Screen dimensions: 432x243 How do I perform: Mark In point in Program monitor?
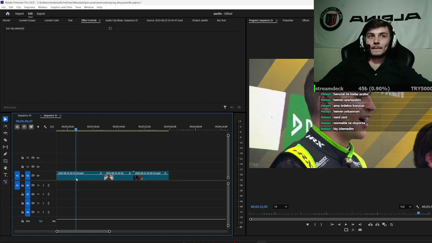(315, 224)
